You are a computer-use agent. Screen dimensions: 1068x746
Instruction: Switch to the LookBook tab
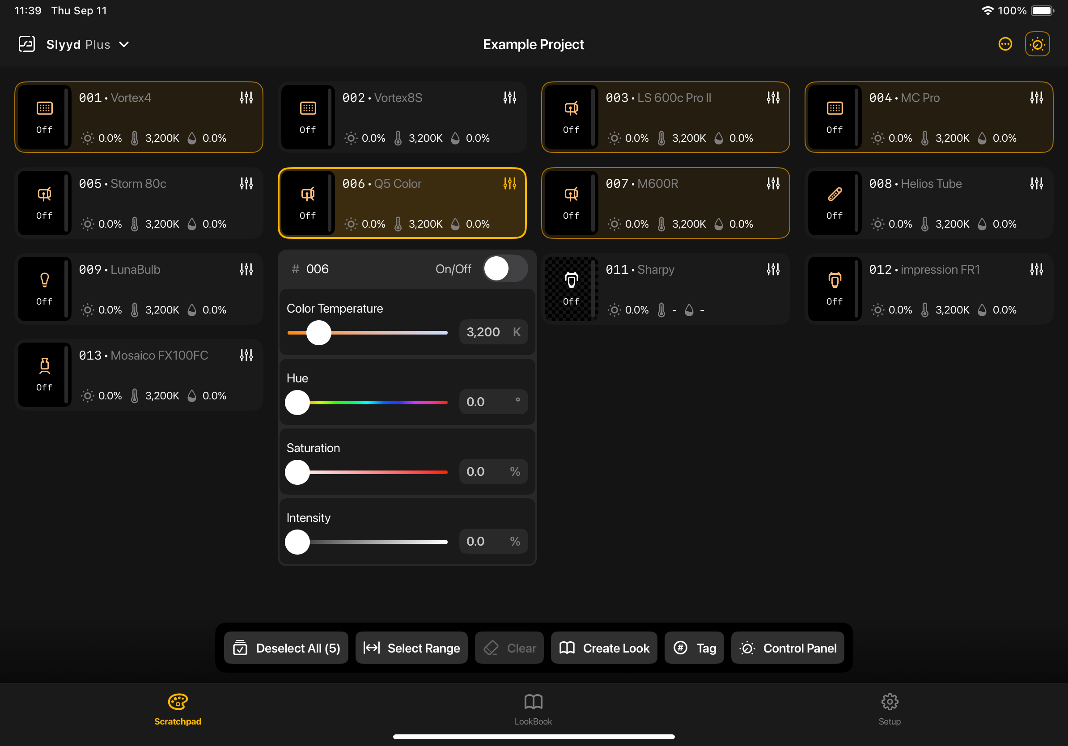[533, 709]
